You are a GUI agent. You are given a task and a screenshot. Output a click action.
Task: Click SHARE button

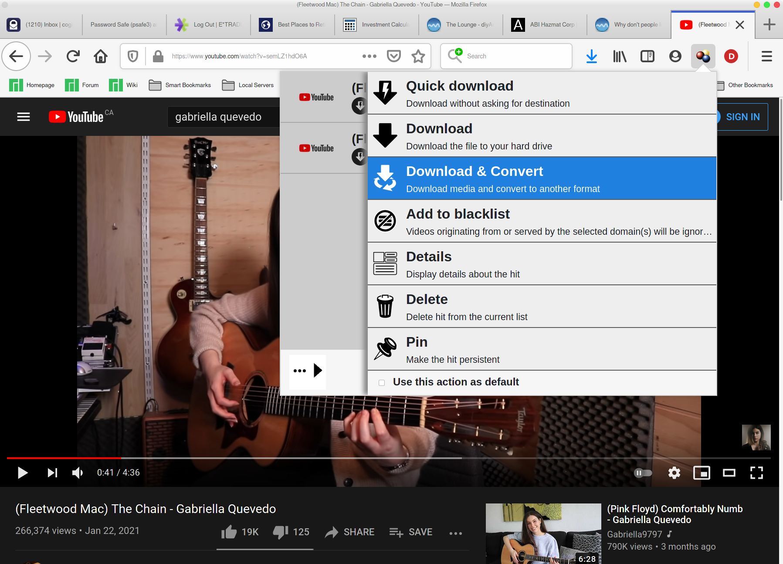(349, 532)
